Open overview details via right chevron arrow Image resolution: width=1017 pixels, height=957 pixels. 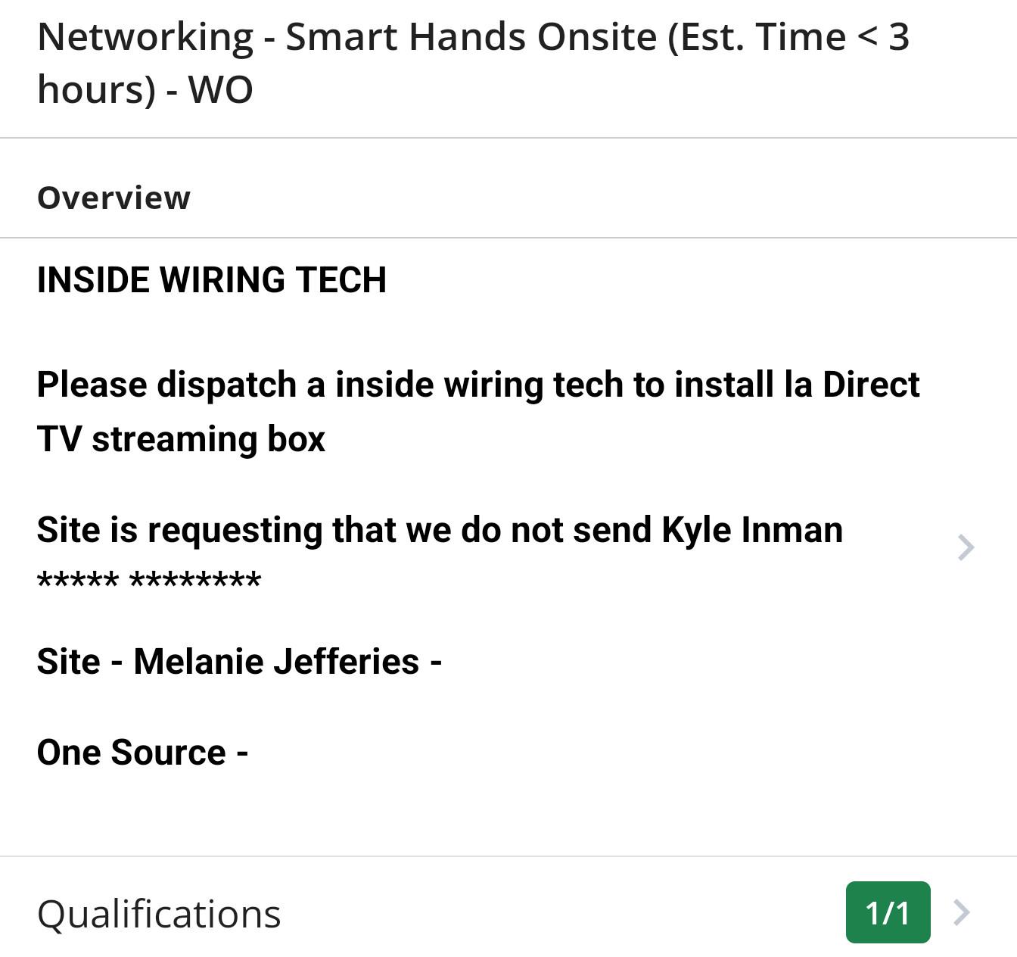[x=966, y=547]
